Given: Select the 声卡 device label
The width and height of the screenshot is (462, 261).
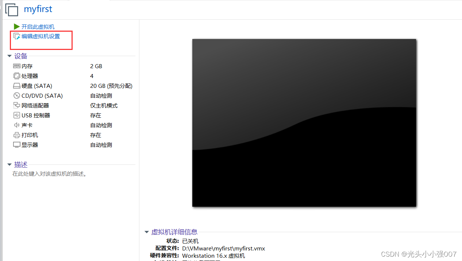Looking at the screenshot, I should click(27, 125).
